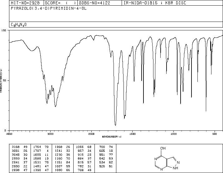The width and height of the screenshot is (223, 173).
Task: Click the 1160 peak entry in table
Action: coord(62,158)
